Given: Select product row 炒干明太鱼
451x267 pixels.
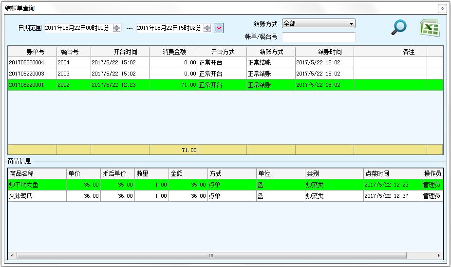Looking at the screenshot, I should [225, 185].
